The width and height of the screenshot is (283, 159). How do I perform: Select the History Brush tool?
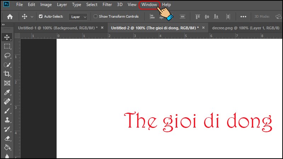pyautogui.click(x=7, y=129)
